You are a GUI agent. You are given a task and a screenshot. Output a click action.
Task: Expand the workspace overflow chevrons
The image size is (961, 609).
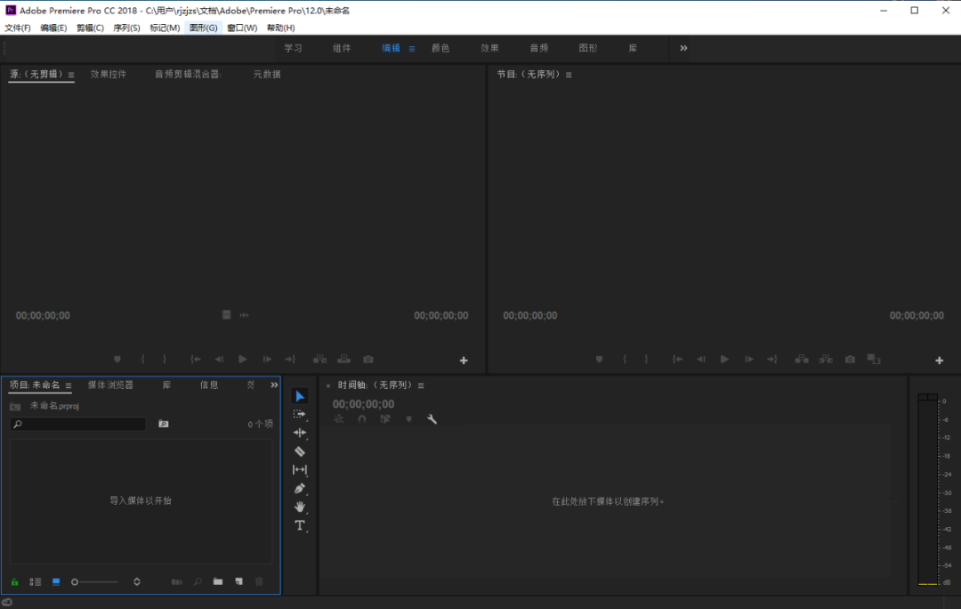click(683, 48)
